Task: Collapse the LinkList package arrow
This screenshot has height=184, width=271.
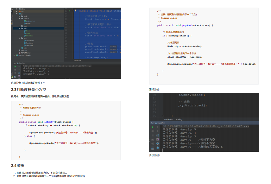Action: (x=19, y=19)
